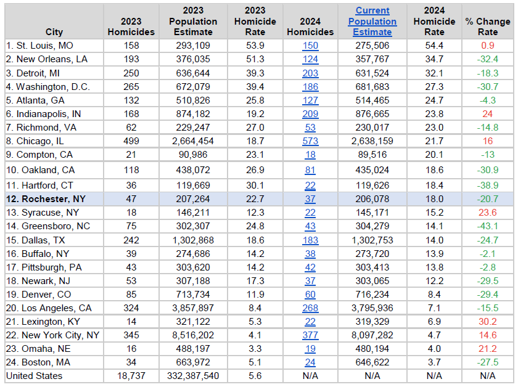Open Denver 2024 homicides link 60
This screenshot has height=387, width=518.
coord(310,295)
